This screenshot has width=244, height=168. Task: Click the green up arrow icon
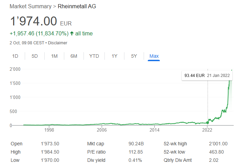[71, 34]
